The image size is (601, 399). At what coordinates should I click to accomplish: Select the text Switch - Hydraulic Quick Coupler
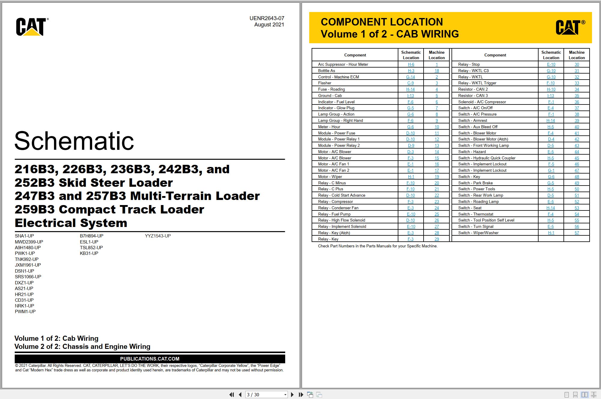tap(487, 158)
